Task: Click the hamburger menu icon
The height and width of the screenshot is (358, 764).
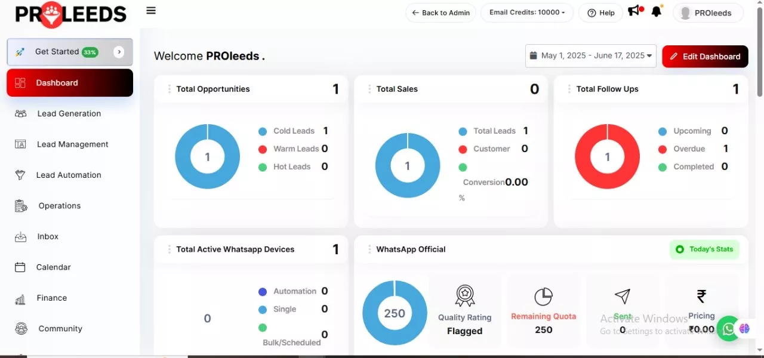Action: click(x=151, y=11)
